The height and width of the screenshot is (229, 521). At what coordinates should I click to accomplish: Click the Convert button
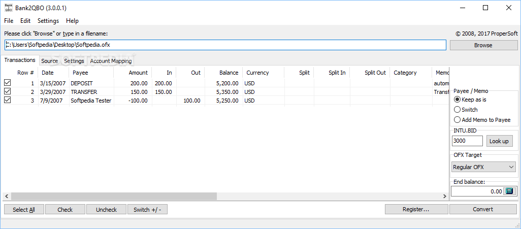(483, 209)
